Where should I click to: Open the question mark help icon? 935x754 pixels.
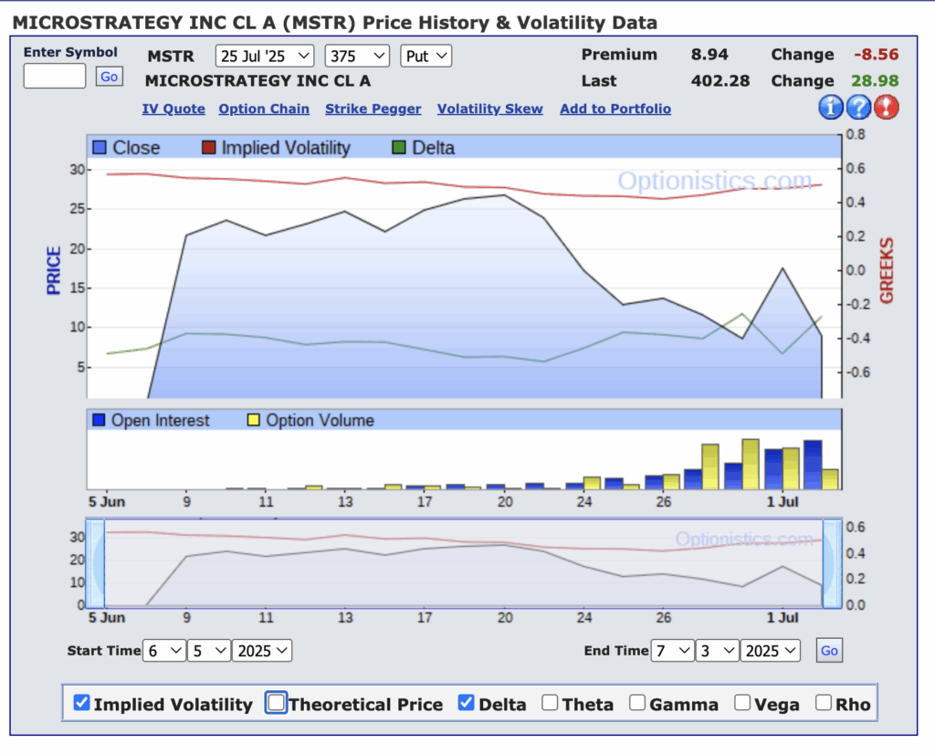coord(858,108)
